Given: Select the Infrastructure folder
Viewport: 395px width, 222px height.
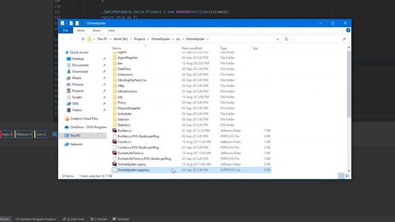Looking at the screenshot, I should click(127, 91).
